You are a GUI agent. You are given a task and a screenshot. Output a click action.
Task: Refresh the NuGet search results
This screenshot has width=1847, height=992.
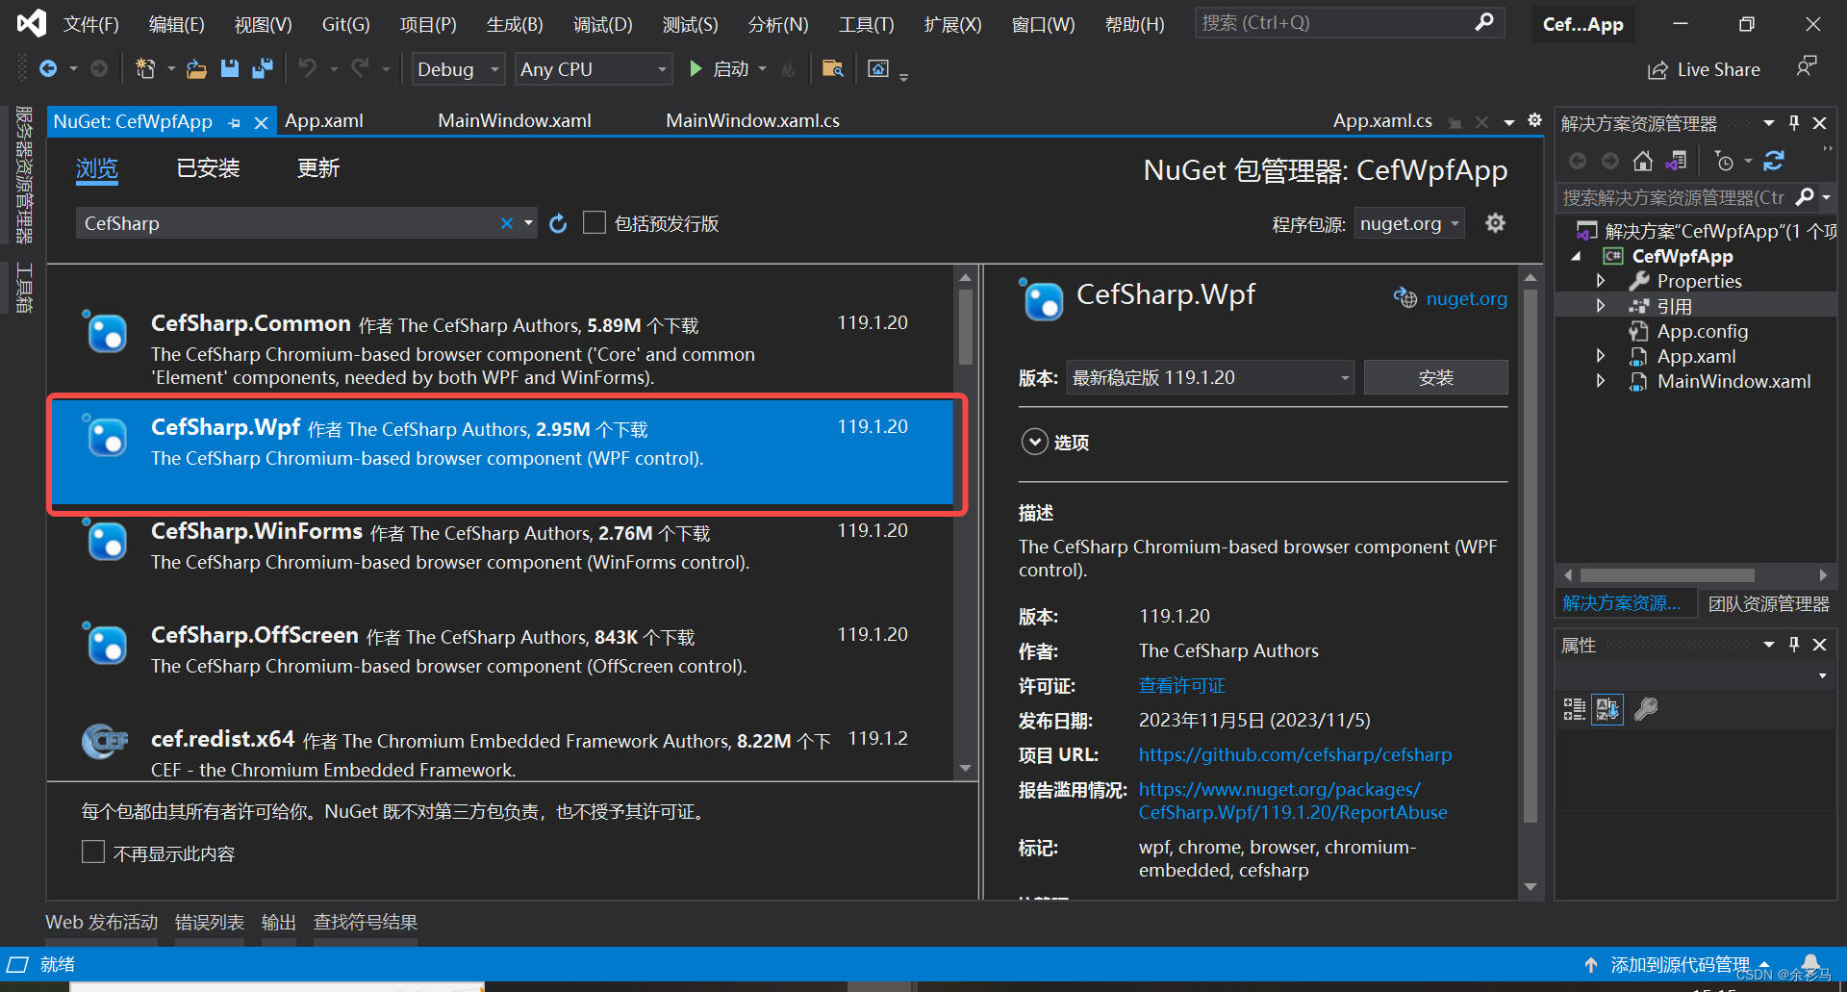pos(558,222)
